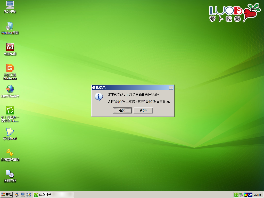Open the 开始 Start menu

pyautogui.click(x=7, y=195)
